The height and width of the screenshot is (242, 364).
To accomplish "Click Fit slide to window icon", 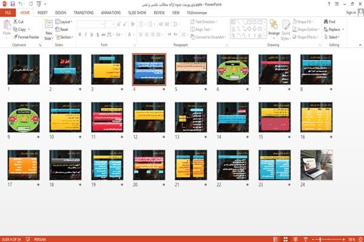I will [360, 239].
